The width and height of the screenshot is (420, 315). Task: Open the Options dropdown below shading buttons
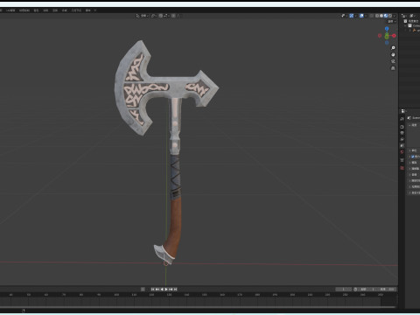tap(392, 21)
